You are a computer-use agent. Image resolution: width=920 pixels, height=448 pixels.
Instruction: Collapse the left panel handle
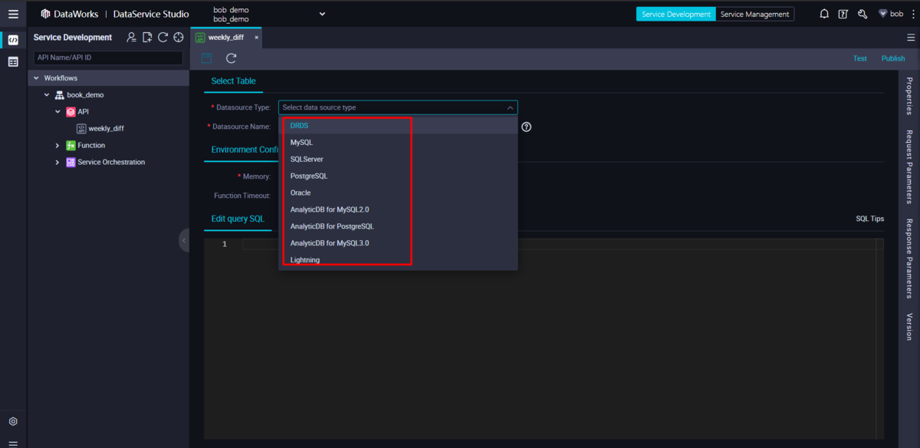click(183, 240)
